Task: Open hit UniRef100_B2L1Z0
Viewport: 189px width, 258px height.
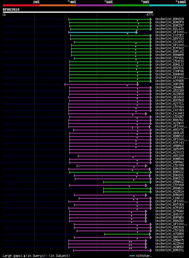Action: [170, 29]
